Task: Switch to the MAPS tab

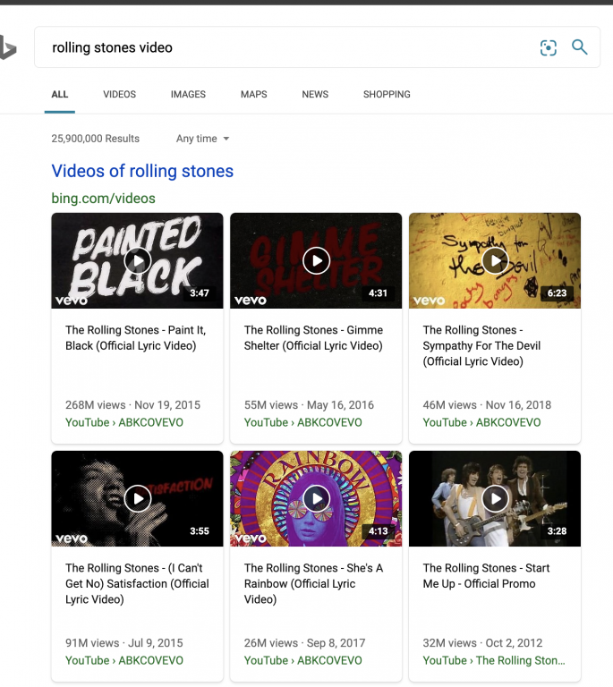Action: 253,94
